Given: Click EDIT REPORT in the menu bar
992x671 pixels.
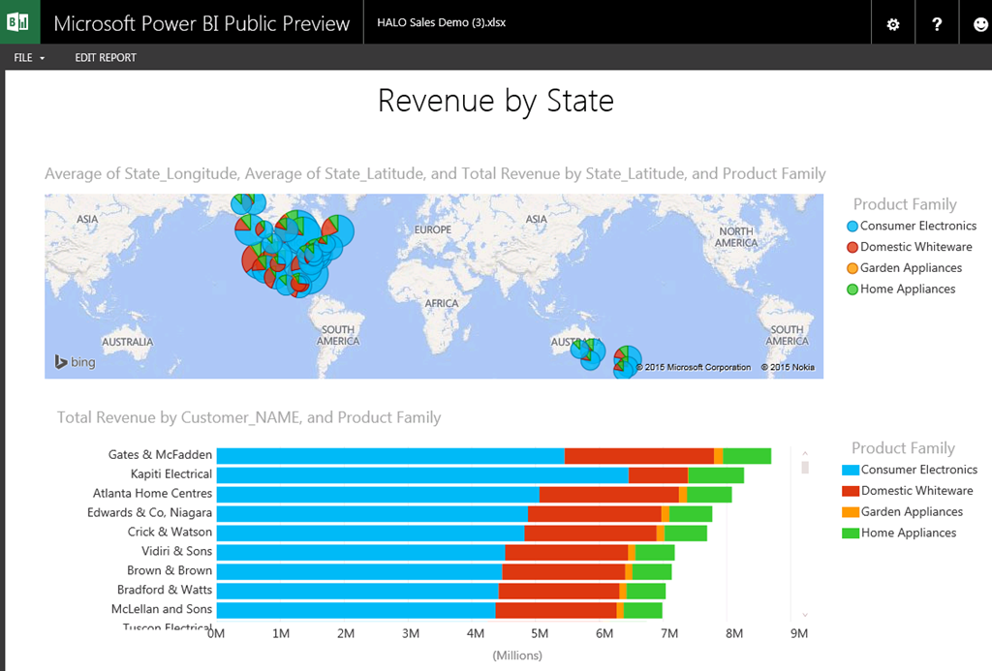Looking at the screenshot, I should point(106,58).
